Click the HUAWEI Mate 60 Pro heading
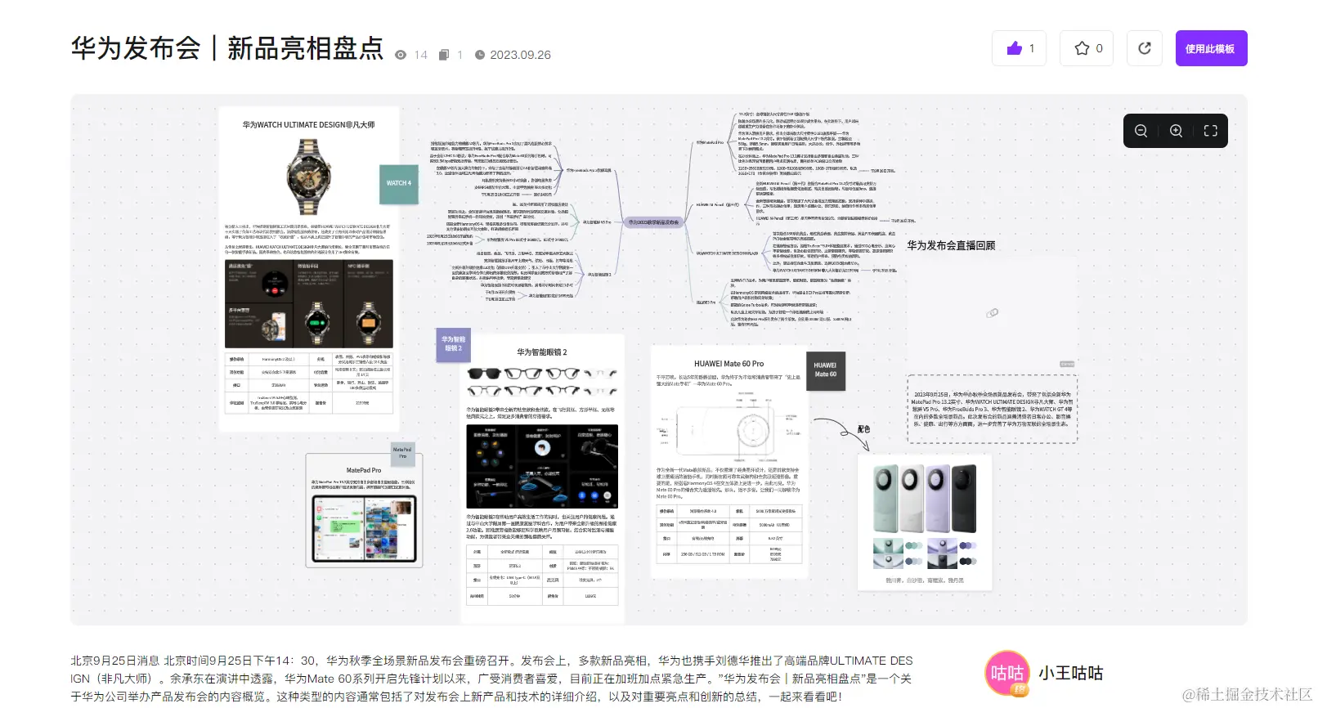The image size is (1318, 708). pos(728,364)
